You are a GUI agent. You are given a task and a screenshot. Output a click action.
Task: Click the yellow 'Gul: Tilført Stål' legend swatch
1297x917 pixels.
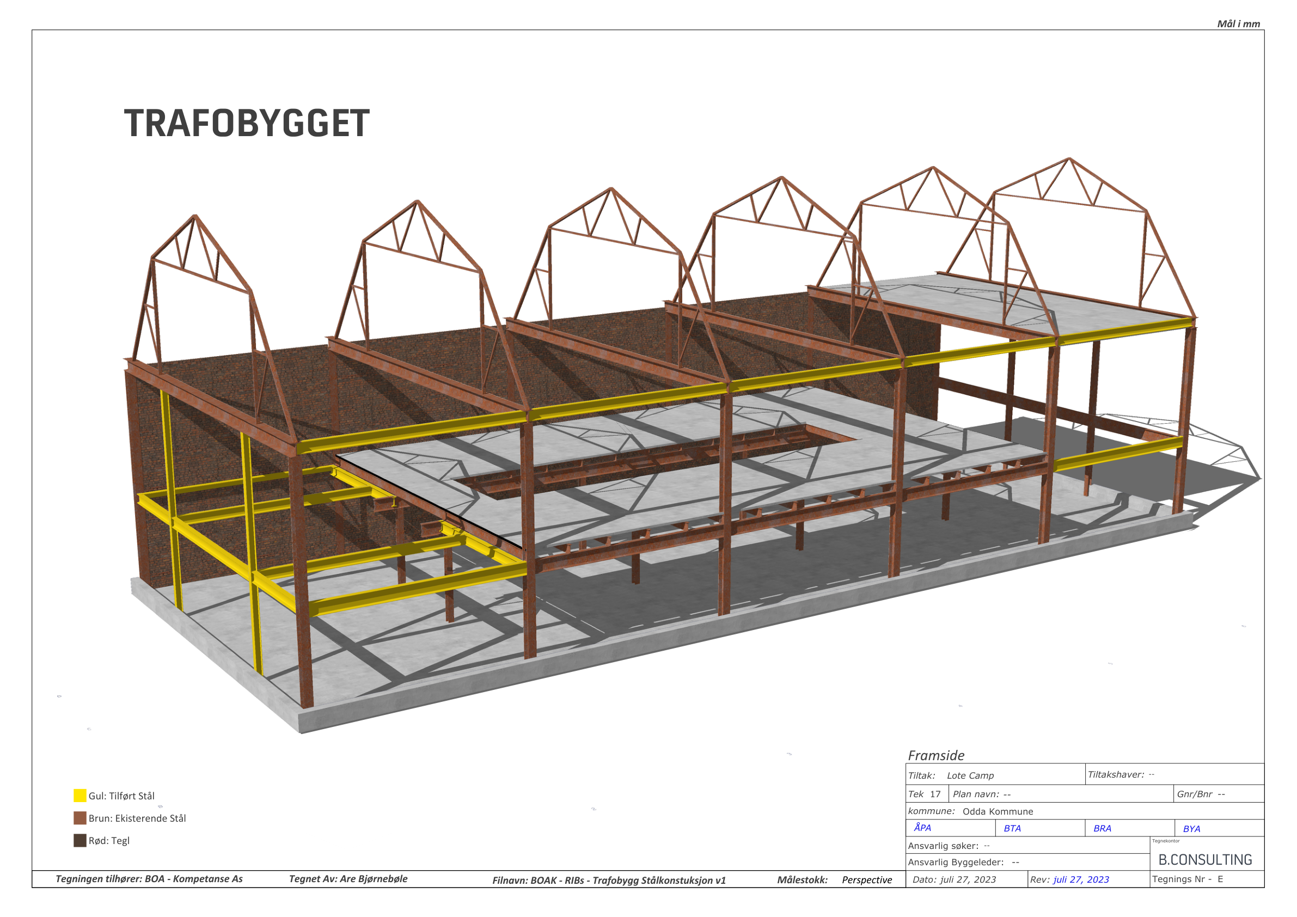(79, 796)
